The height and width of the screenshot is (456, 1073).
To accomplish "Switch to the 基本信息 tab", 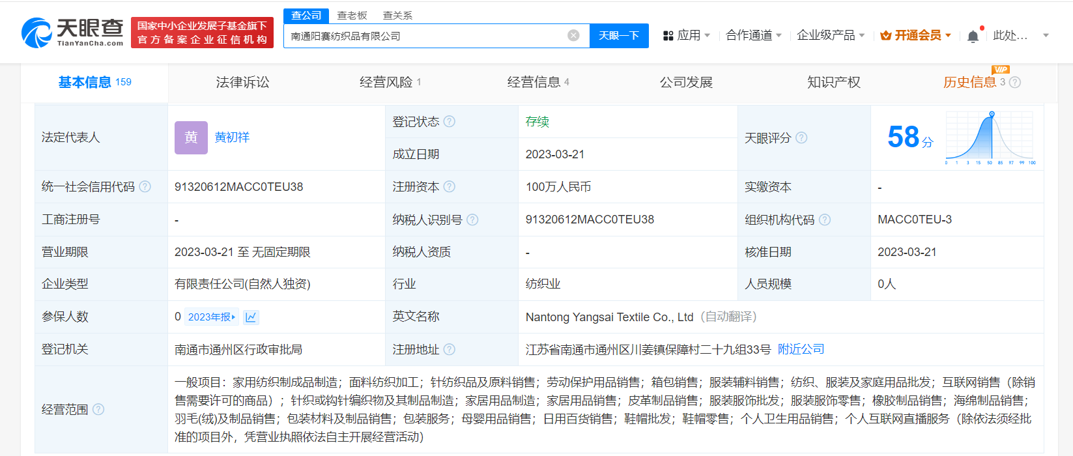I will click(x=94, y=82).
